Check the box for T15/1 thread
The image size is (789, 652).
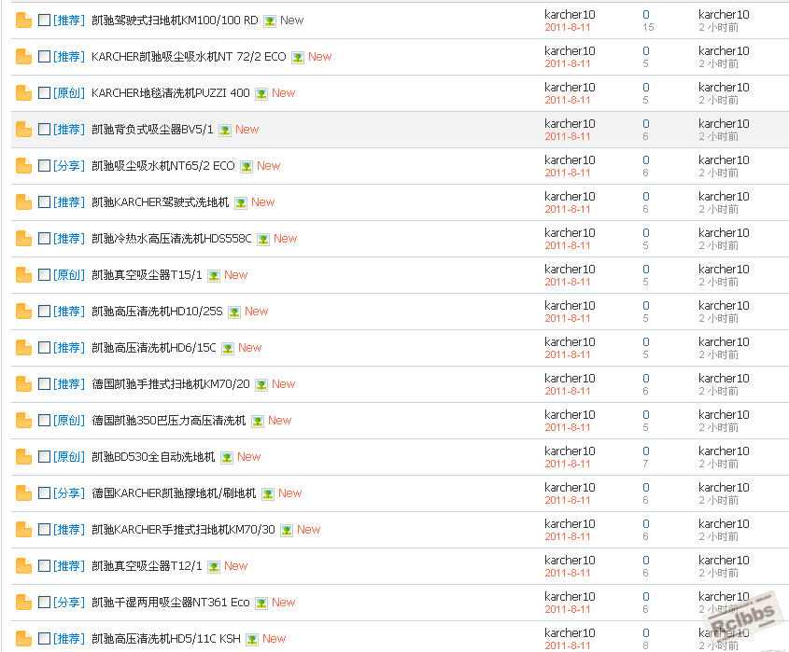coord(44,274)
